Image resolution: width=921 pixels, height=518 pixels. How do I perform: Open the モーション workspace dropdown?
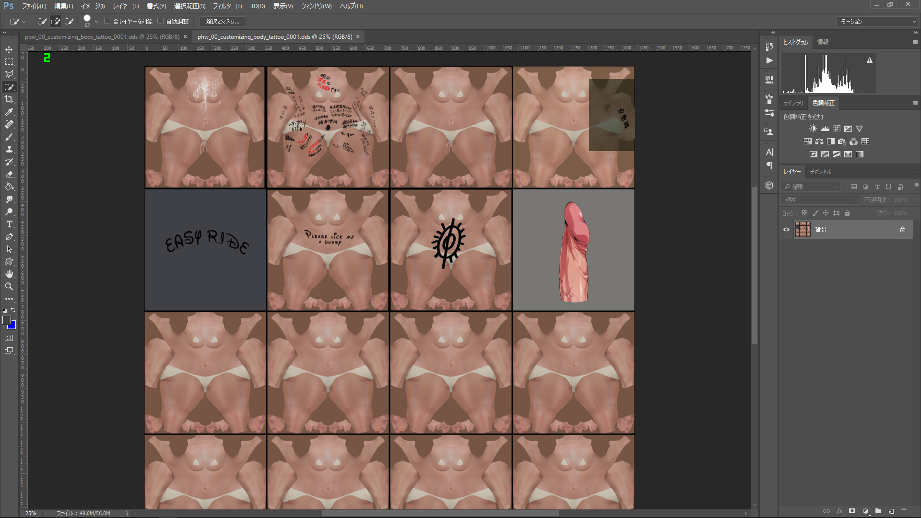tap(877, 21)
